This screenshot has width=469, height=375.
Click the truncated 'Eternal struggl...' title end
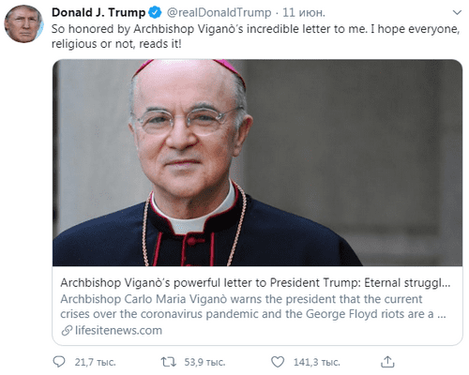coord(407,282)
